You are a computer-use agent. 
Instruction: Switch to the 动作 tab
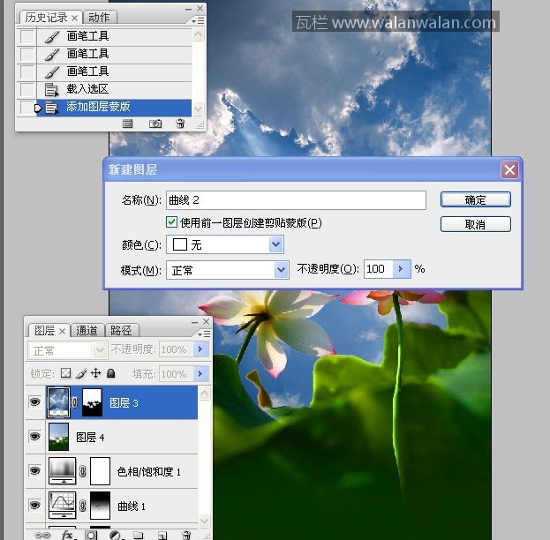pyautogui.click(x=101, y=18)
